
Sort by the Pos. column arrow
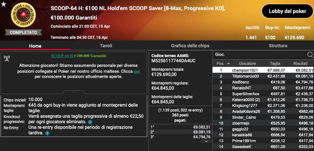pos(228,64)
